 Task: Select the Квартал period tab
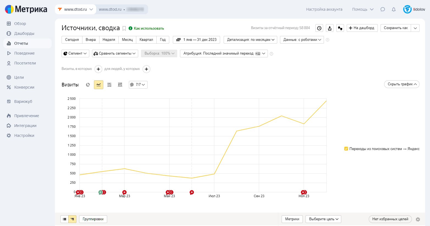coord(146,40)
